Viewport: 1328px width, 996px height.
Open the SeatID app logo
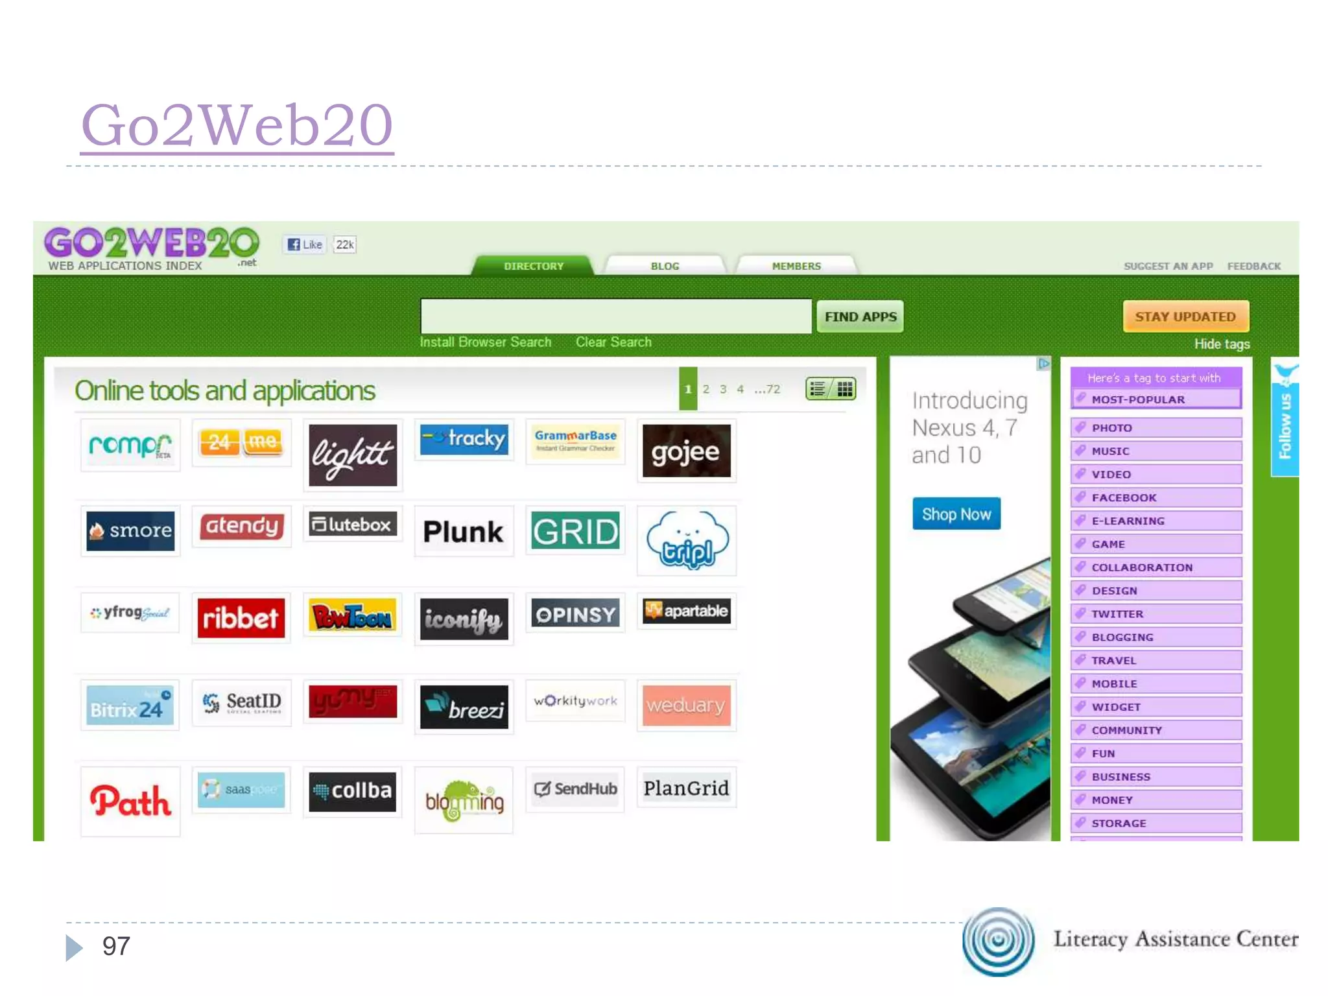click(x=241, y=702)
